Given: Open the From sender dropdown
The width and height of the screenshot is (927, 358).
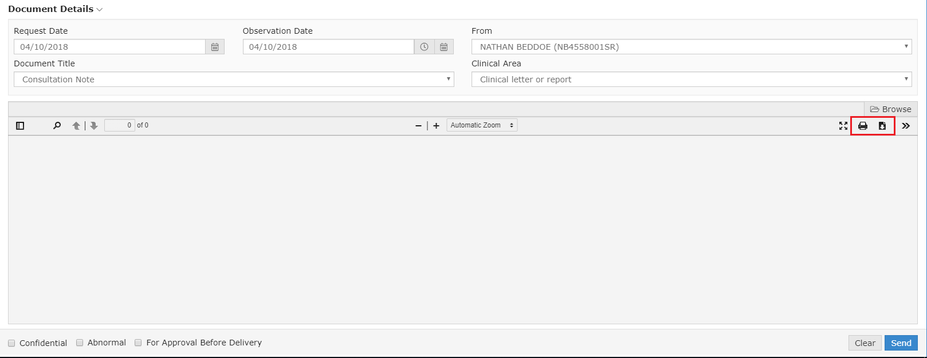Looking at the screenshot, I should (692, 47).
